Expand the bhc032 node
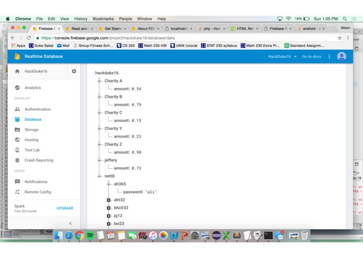The width and height of the screenshot is (363, 258). point(109,208)
